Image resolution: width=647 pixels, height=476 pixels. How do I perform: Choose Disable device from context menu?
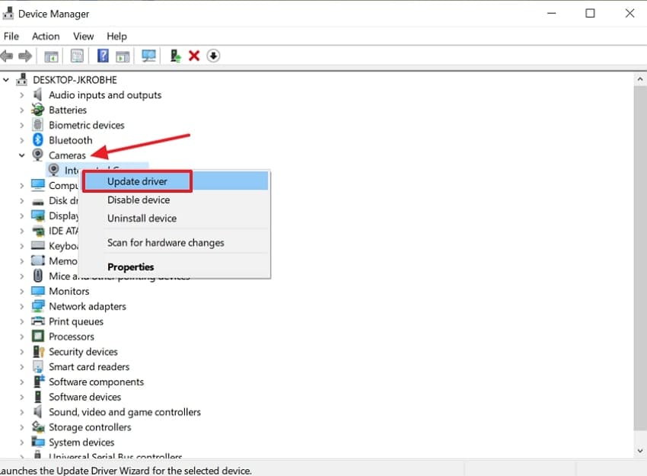(x=175, y=200)
